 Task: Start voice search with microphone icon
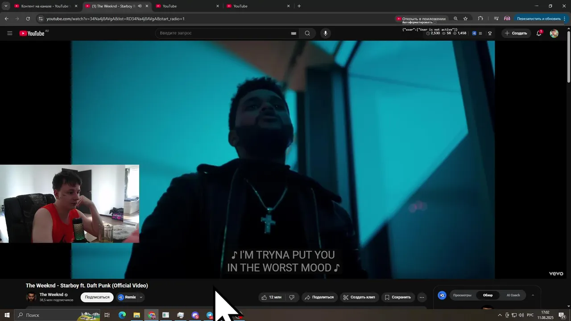(x=326, y=33)
